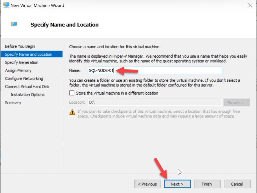This screenshot has width=257, height=193.
Task: Open the Installation Options step
Action: tap(27, 95)
